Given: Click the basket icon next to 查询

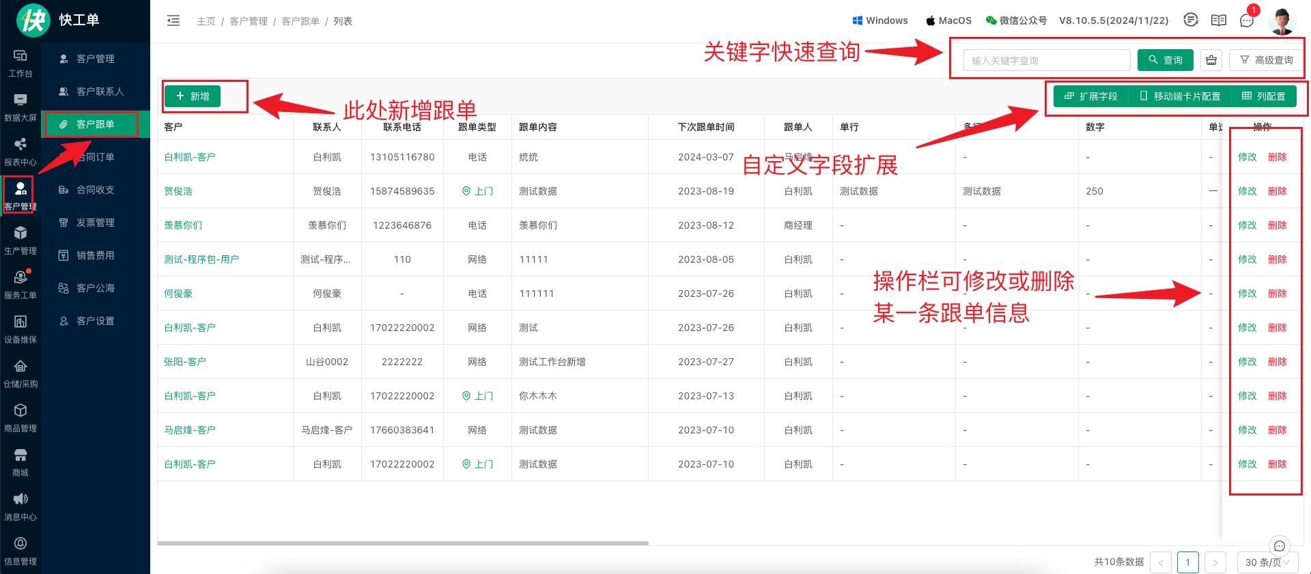Looking at the screenshot, I should point(1211,60).
